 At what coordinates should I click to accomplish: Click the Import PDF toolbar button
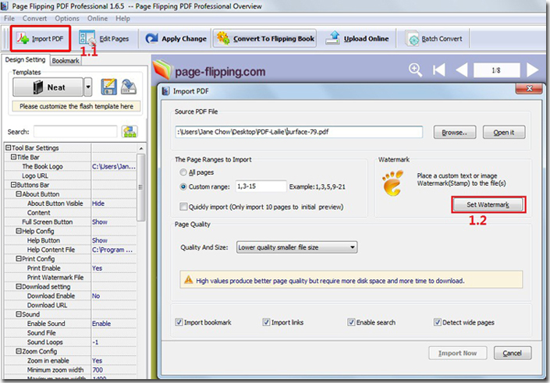[41, 38]
